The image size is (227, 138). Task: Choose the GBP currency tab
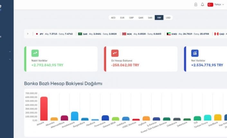click(132, 18)
